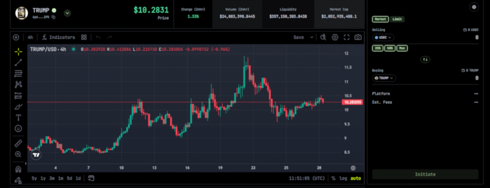Toggle auto scale on the chart
490x188 pixels.
point(356,178)
